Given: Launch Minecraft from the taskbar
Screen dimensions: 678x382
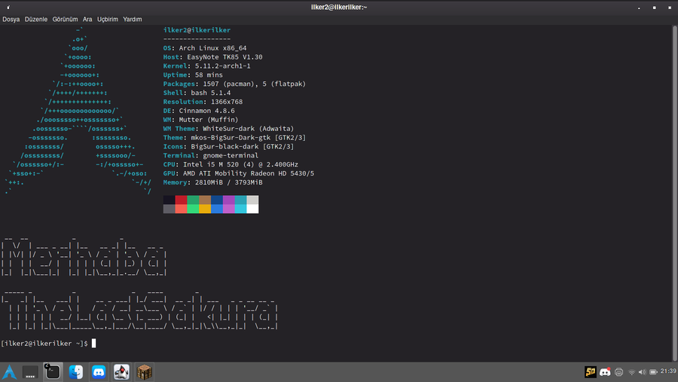Looking at the screenshot, I should pyautogui.click(x=144, y=371).
